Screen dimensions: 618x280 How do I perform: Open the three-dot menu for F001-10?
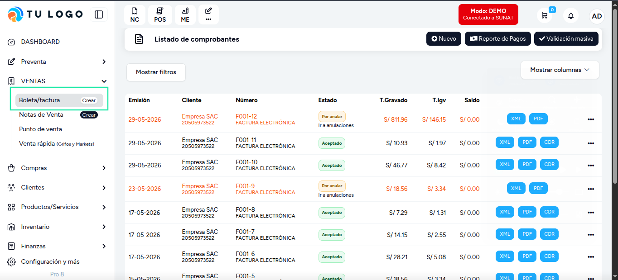(590, 166)
